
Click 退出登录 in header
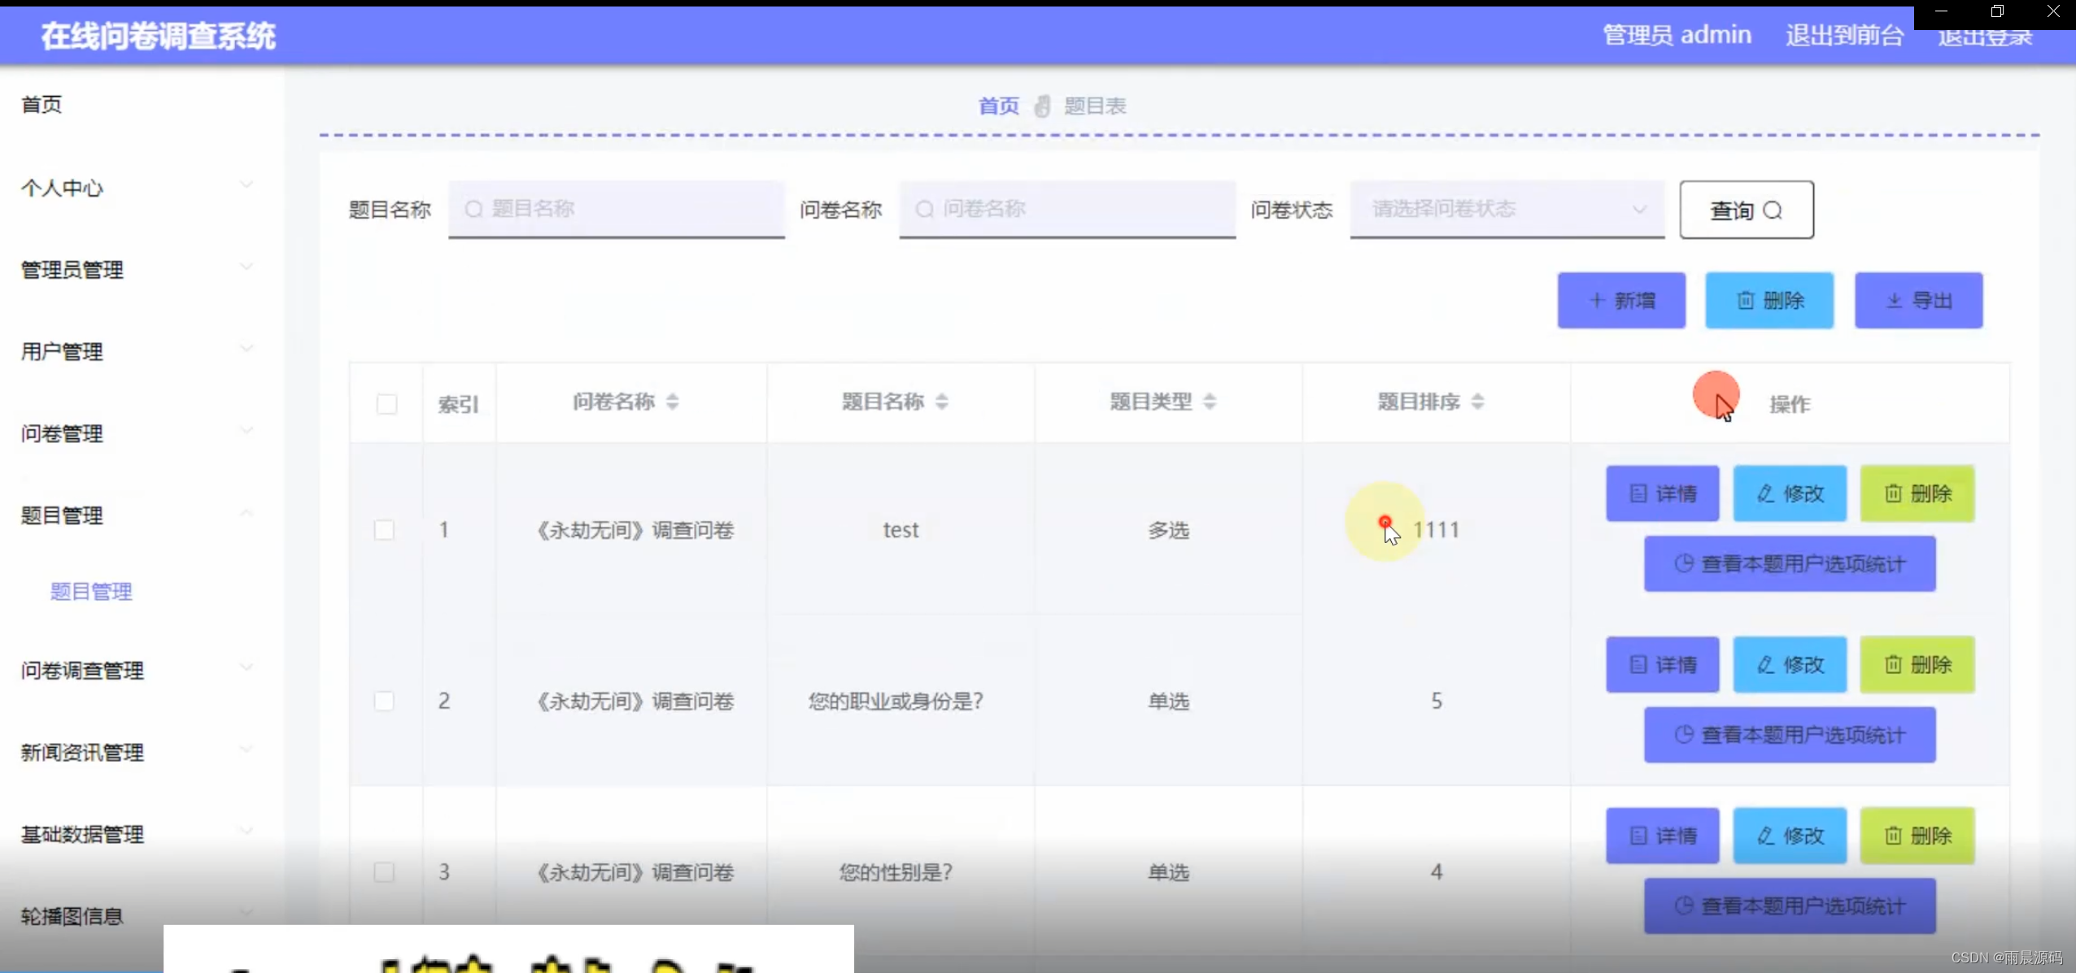tap(1984, 37)
